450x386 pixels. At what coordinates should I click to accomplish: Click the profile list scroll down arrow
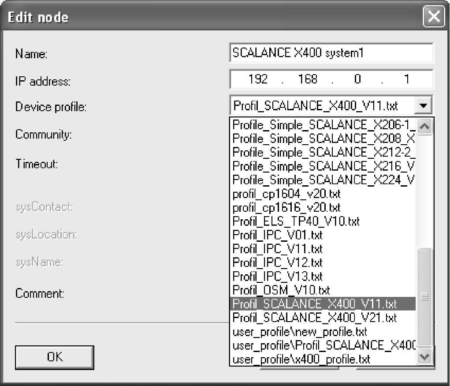click(424, 357)
